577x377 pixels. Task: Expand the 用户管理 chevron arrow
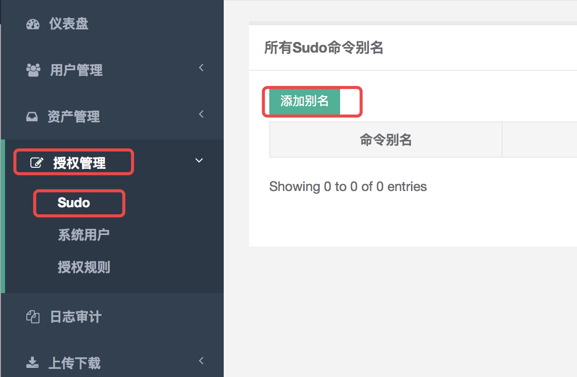(x=201, y=68)
